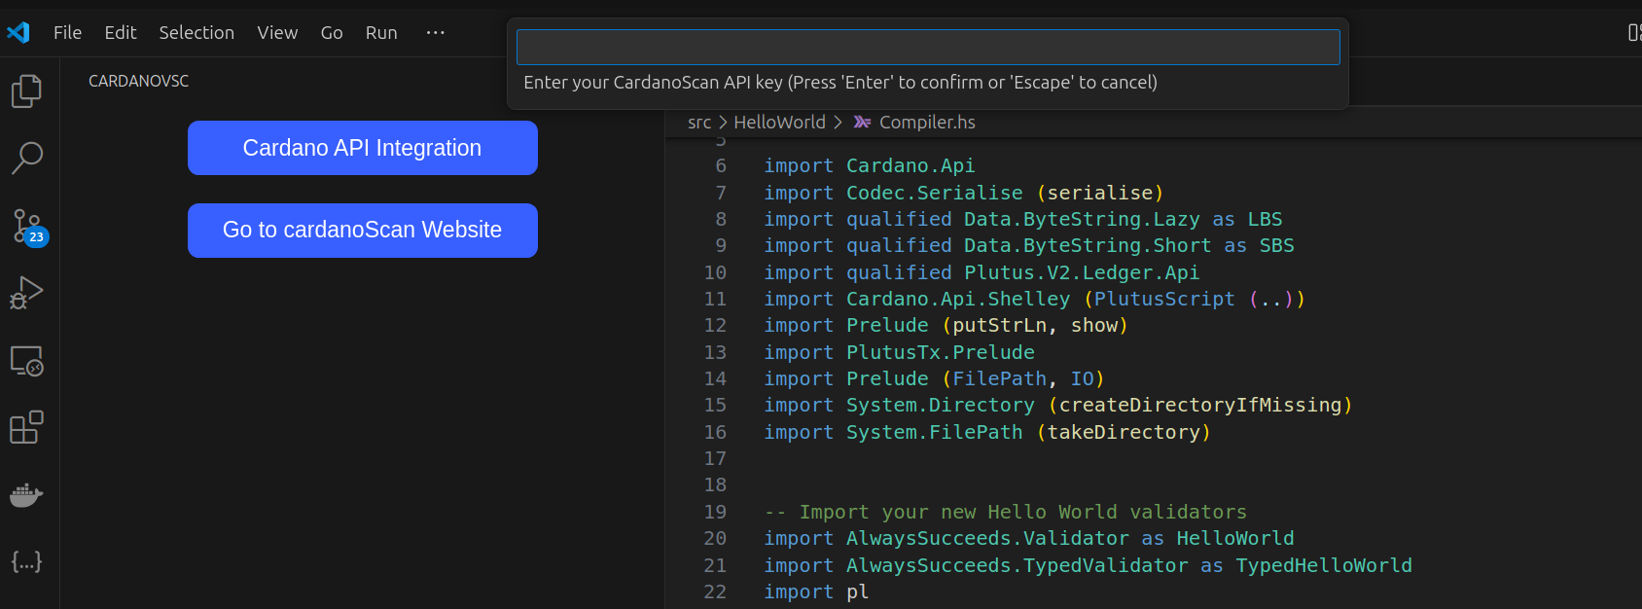This screenshot has height=609, width=1642.
Task: Toggle layout icon at the top right
Action: 1634,32
